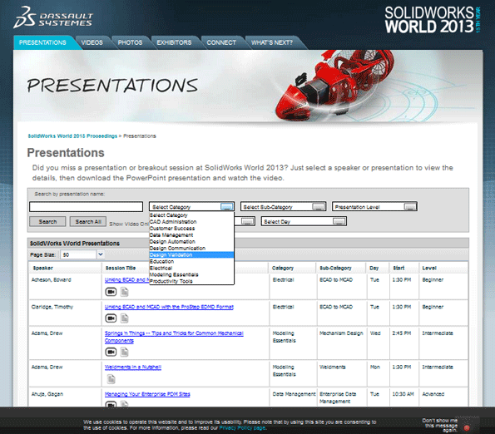The image size is (495, 434).
Task: Dismiss cookie message with red close icon
Action: (467, 428)
